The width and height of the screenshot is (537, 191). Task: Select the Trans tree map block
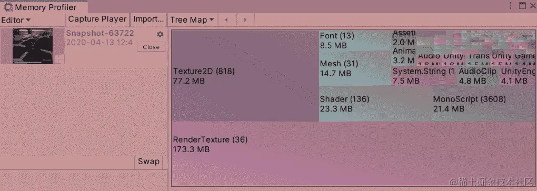point(479,59)
